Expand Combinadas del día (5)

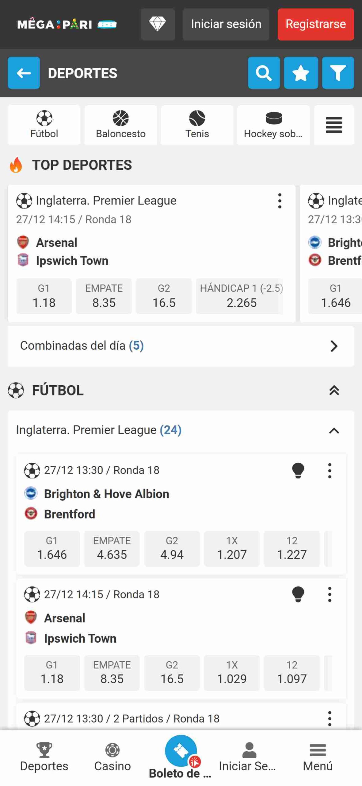coord(181,346)
